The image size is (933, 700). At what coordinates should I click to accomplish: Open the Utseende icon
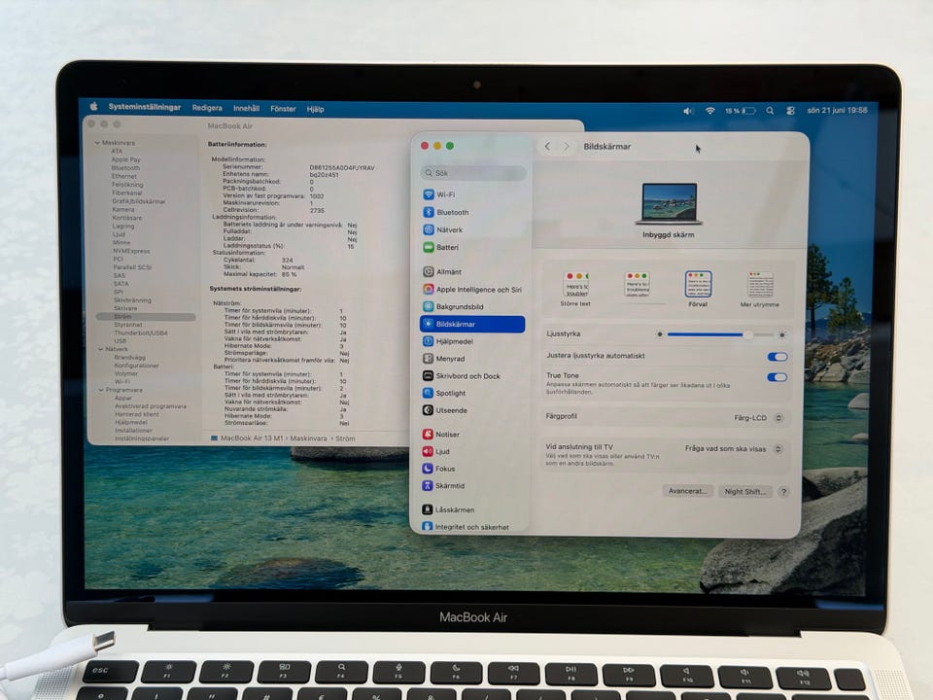[x=428, y=410]
